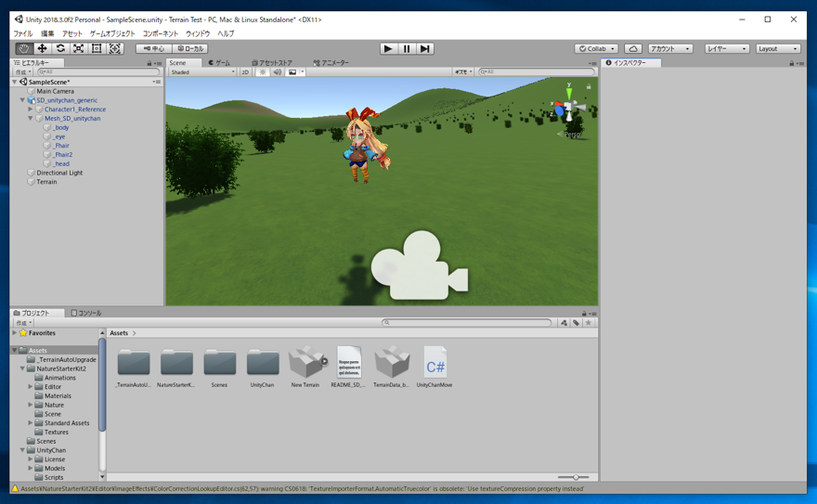Screen dimensions: 817x504
Task: Open the layers dropdown
Action: tap(727, 48)
